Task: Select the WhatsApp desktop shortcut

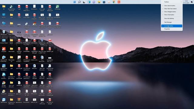Action: 57,7
